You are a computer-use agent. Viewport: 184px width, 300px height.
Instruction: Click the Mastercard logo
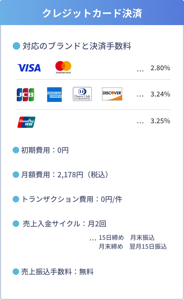(x=63, y=67)
